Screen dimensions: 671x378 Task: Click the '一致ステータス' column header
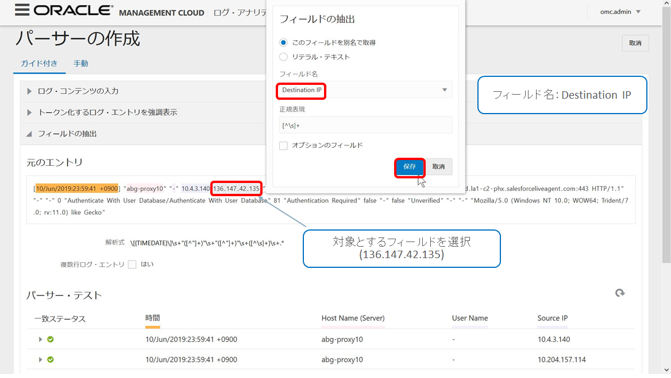(x=60, y=319)
